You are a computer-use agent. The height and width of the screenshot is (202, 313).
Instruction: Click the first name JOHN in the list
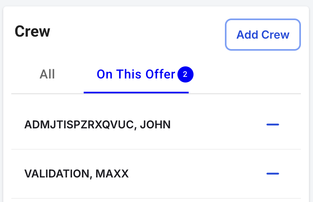155,125
